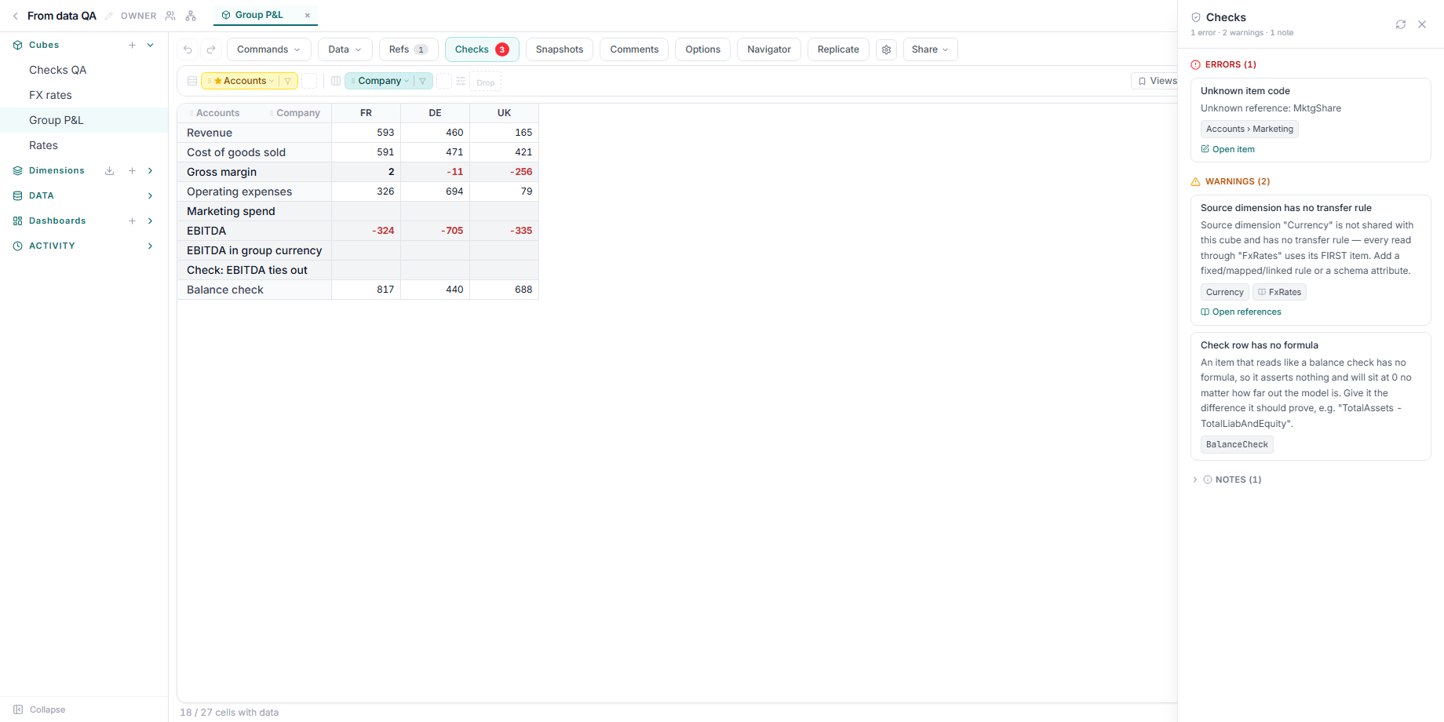1444x722 pixels.
Task: Click the filter funnel on the Company chip
Action: pyautogui.click(x=422, y=81)
